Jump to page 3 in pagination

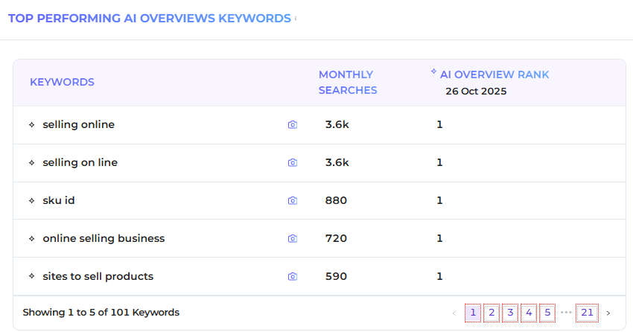(x=510, y=313)
